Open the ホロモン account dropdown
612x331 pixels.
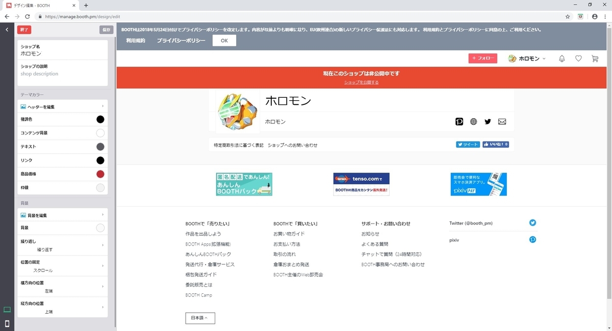pos(527,59)
